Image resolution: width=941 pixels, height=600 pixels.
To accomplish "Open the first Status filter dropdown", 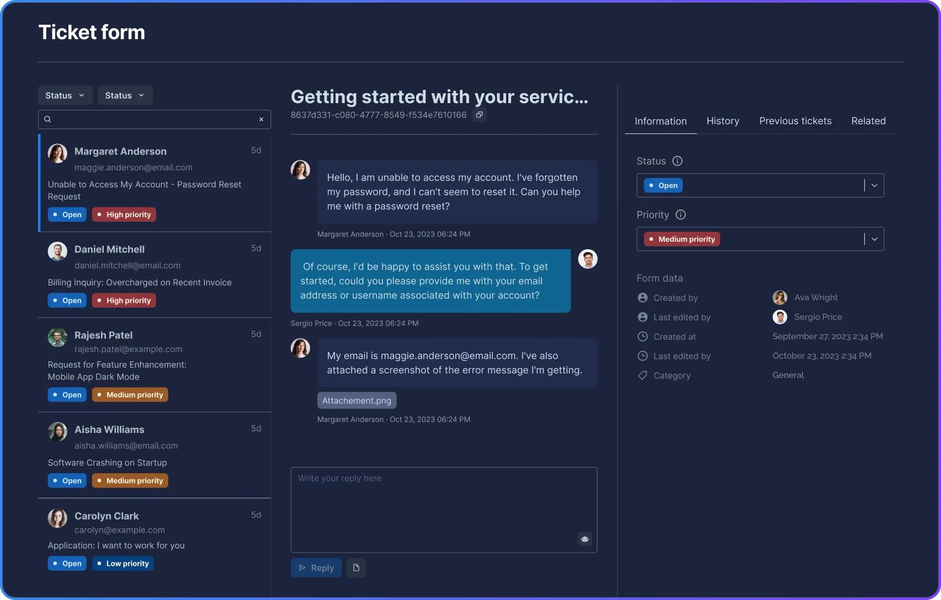I will [x=65, y=95].
